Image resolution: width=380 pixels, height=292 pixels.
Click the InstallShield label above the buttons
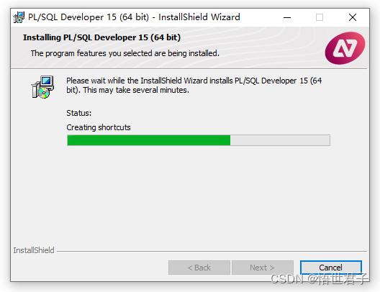point(34,250)
